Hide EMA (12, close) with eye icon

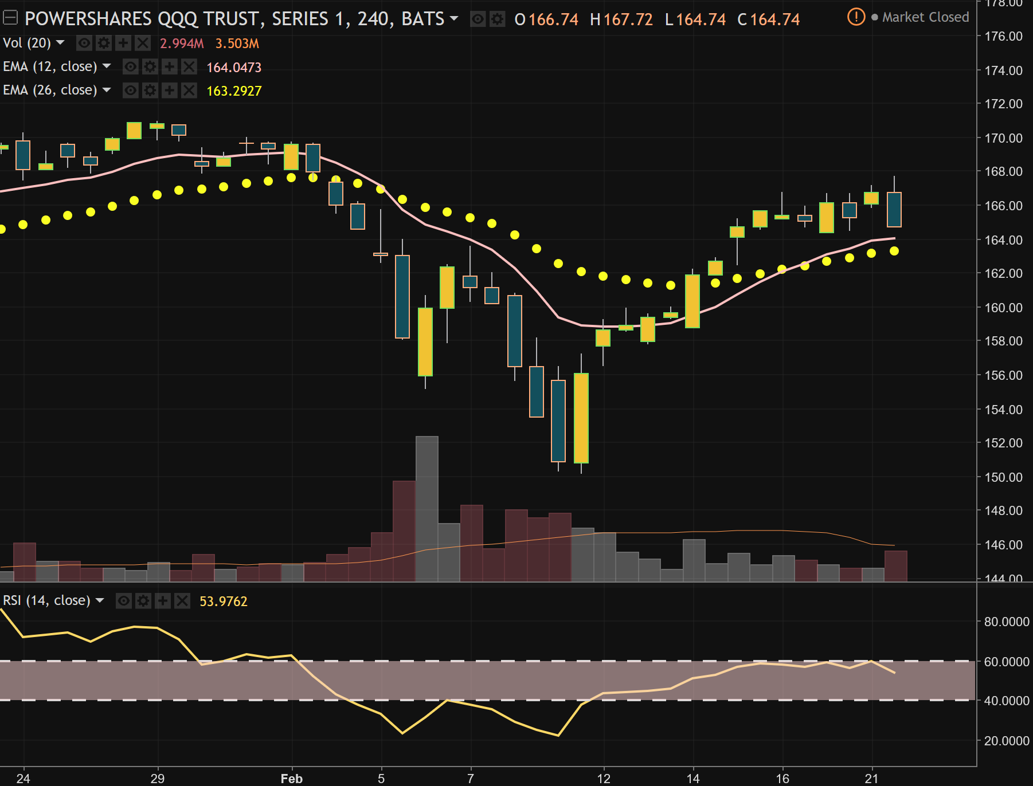pos(131,67)
